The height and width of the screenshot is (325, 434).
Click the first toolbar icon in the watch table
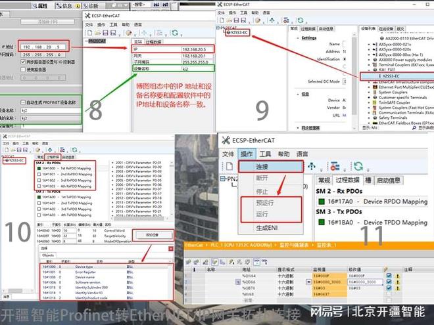[x=188, y=262]
